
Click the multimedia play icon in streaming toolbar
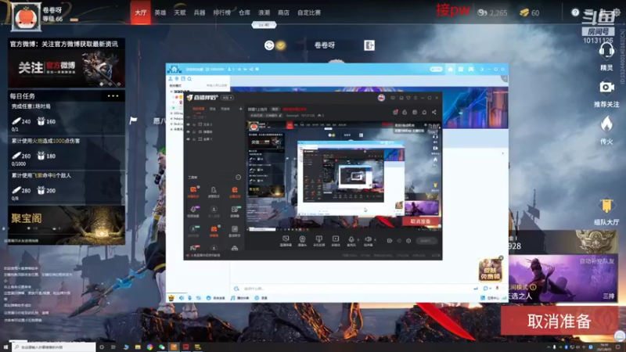tap(336, 239)
